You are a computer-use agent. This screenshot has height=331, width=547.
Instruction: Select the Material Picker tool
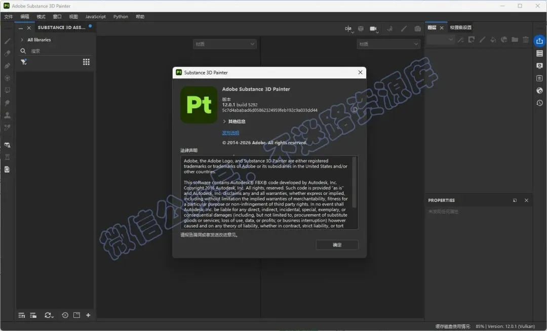point(7,128)
